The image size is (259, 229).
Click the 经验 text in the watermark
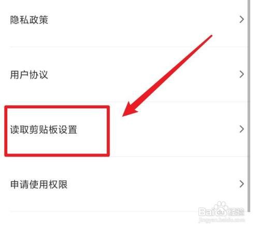click(236, 211)
